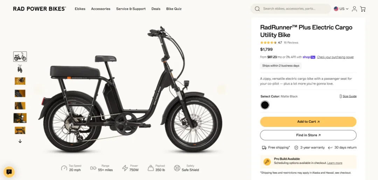Go to the Deals page
The image size is (378, 180).
pos(156,9)
